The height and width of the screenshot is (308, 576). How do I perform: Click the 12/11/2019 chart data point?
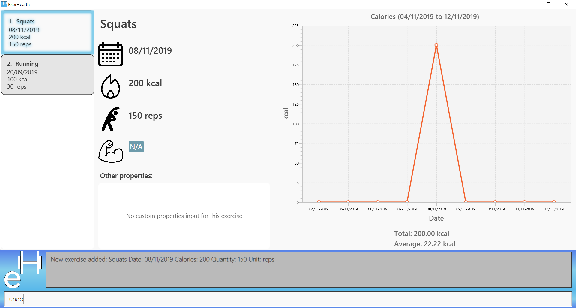pyautogui.click(x=554, y=202)
